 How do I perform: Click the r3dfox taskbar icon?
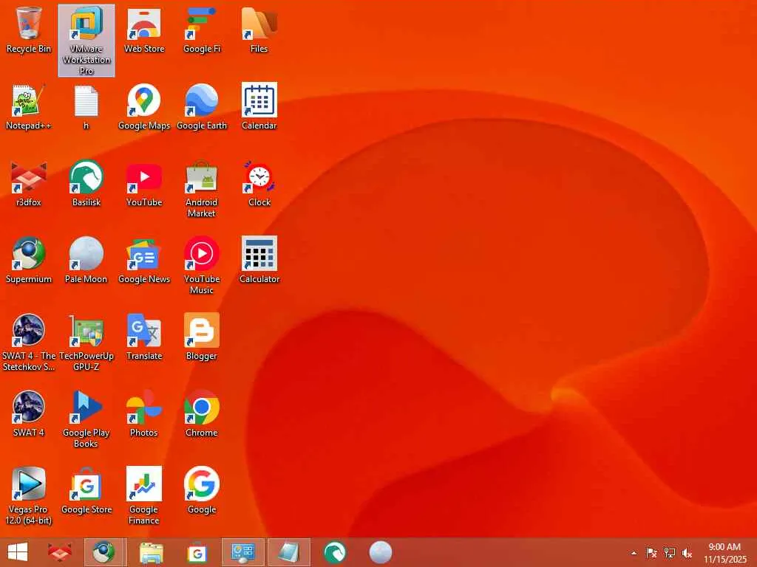coord(60,552)
